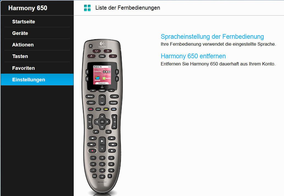Click the Liste der Fernbedienungen grid icon
Screen dimensions: 284x196
[x=87, y=8]
